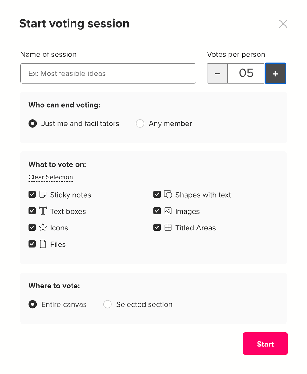The image size is (307, 374).
Task: Select the Any member radio option
Action: tap(140, 124)
